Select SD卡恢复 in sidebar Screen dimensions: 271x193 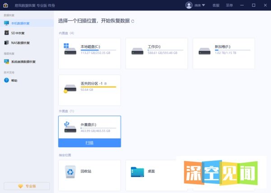[18, 33]
